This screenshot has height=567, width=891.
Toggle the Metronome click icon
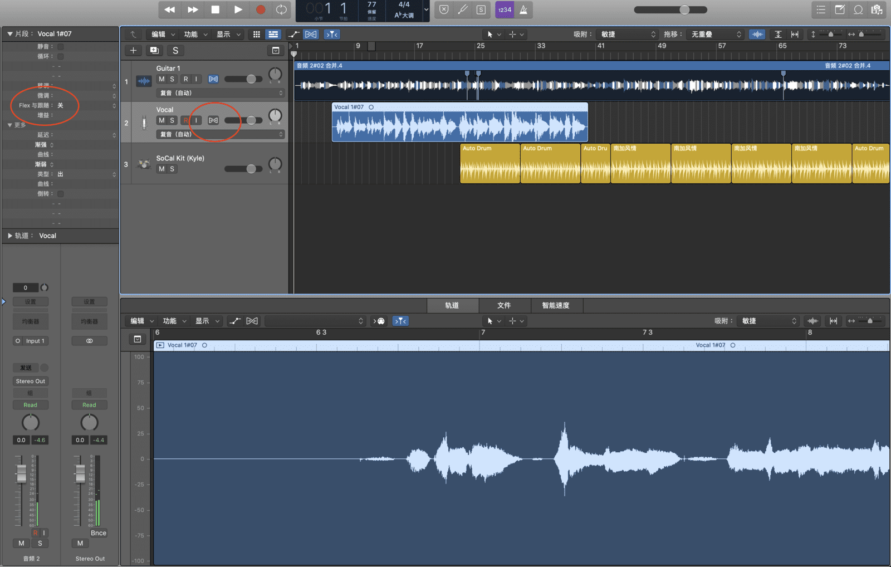coord(523,9)
